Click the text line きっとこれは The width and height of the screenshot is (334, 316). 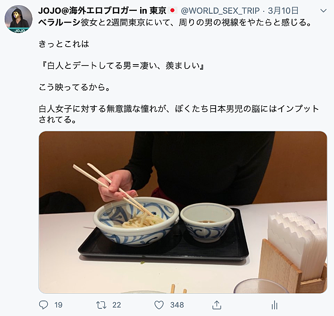64,44
